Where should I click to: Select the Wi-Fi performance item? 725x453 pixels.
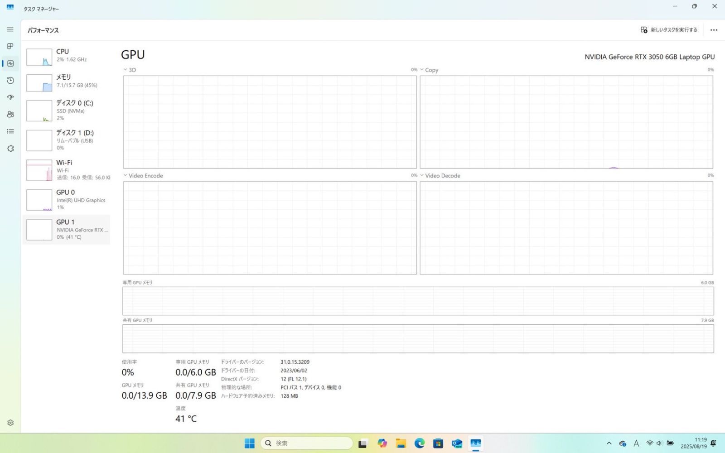tap(67, 170)
